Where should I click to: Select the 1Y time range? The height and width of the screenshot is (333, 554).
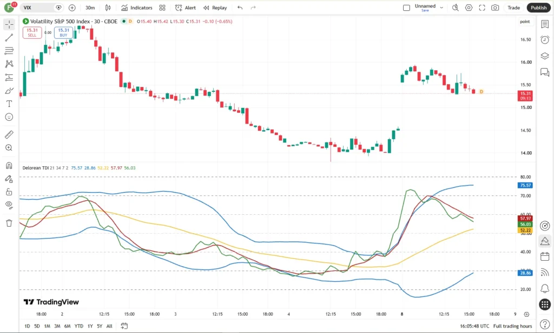[x=90, y=326]
